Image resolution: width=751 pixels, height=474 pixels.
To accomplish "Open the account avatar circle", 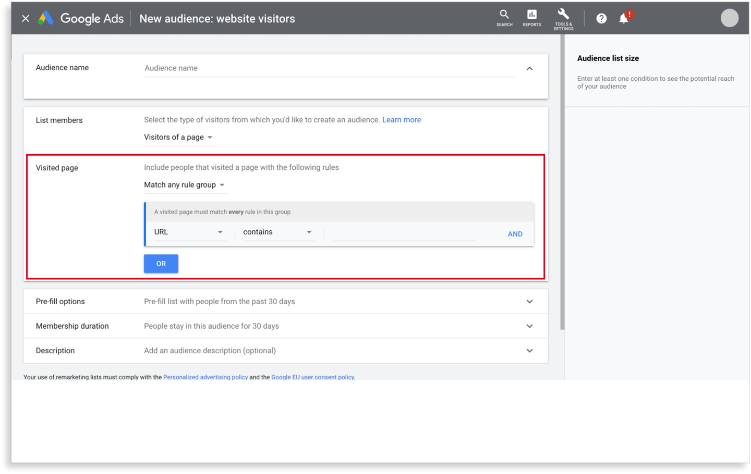I will click(x=729, y=18).
